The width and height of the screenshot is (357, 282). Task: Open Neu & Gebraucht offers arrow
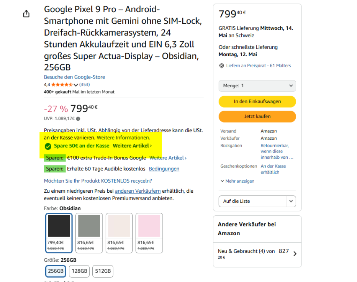[295, 254]
